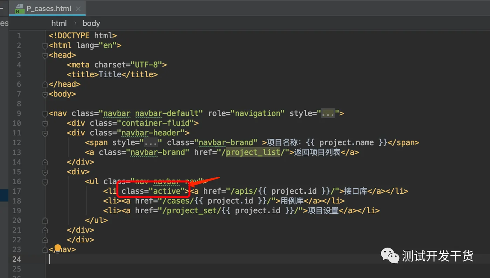Click the /apis/ href on line 17
This screenshot has width=490, height=278.
pyautogui.click(x=282, y=191)
